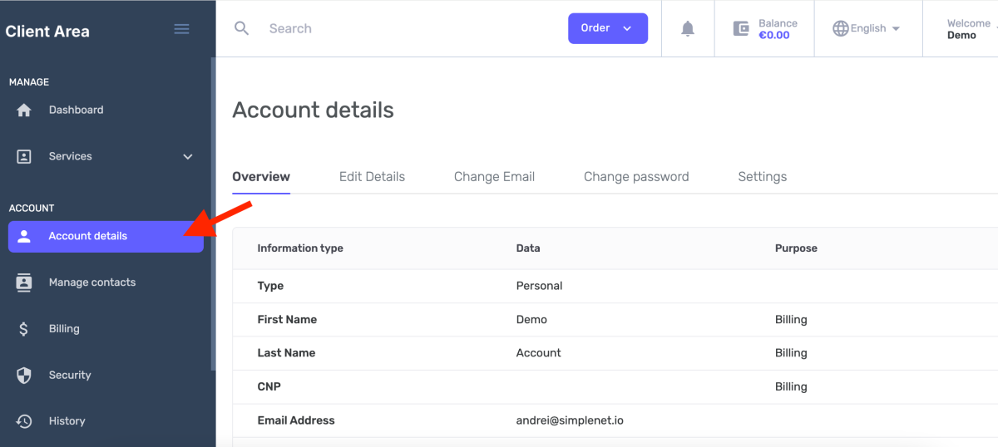The height and width of the screenshot is (447, 998).
Task: Click the History clock icon
Action: 24,421
